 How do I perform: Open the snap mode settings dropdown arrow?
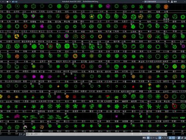coord(154,138)
